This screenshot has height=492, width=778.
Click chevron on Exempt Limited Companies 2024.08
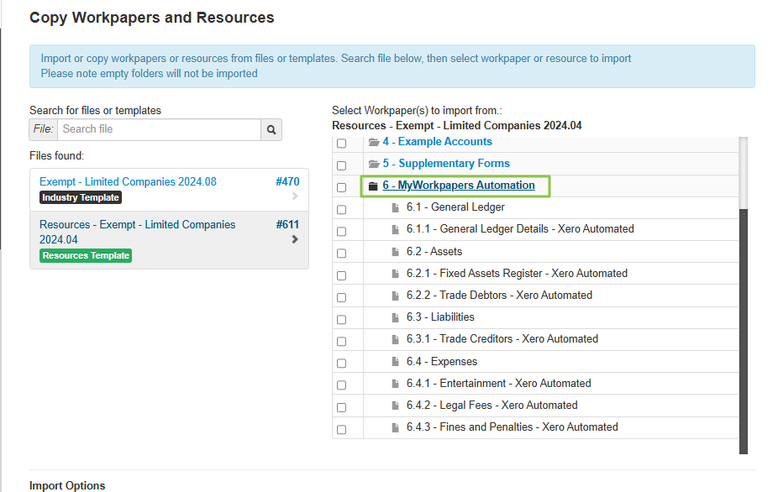point(294,196)
